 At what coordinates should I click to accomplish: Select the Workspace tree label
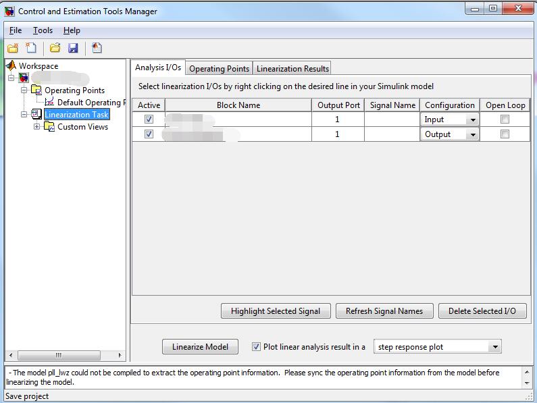pyautogui.click(x=39, y=65)
